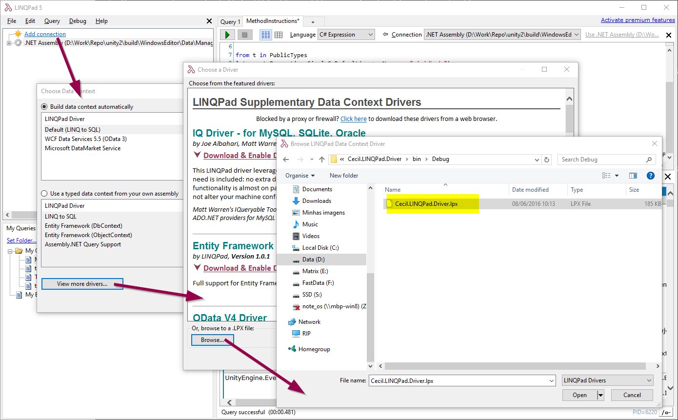Open the LINQPad Drivers file type dropdown
Image resolution: width=678 pixels, height=420 pixels.
[x=607, y=380]
